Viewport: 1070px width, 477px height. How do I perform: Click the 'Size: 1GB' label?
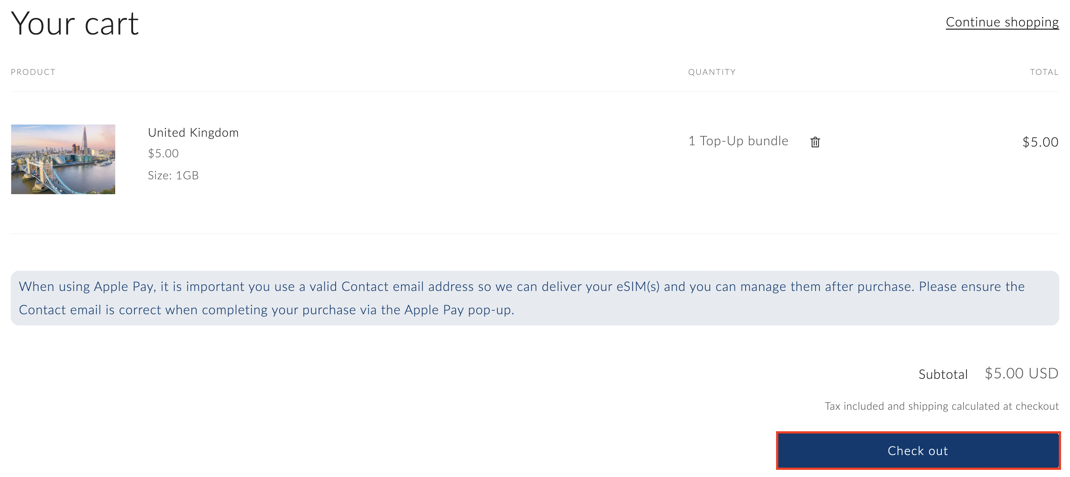(x=174, y=175)
